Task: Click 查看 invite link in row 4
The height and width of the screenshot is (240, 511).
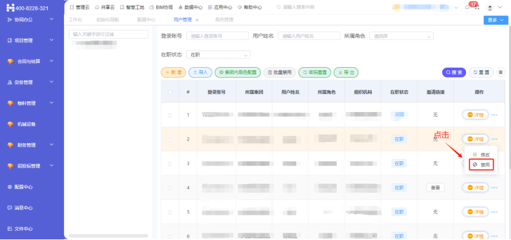Action: pyautogui.click(x=435, y=188)
